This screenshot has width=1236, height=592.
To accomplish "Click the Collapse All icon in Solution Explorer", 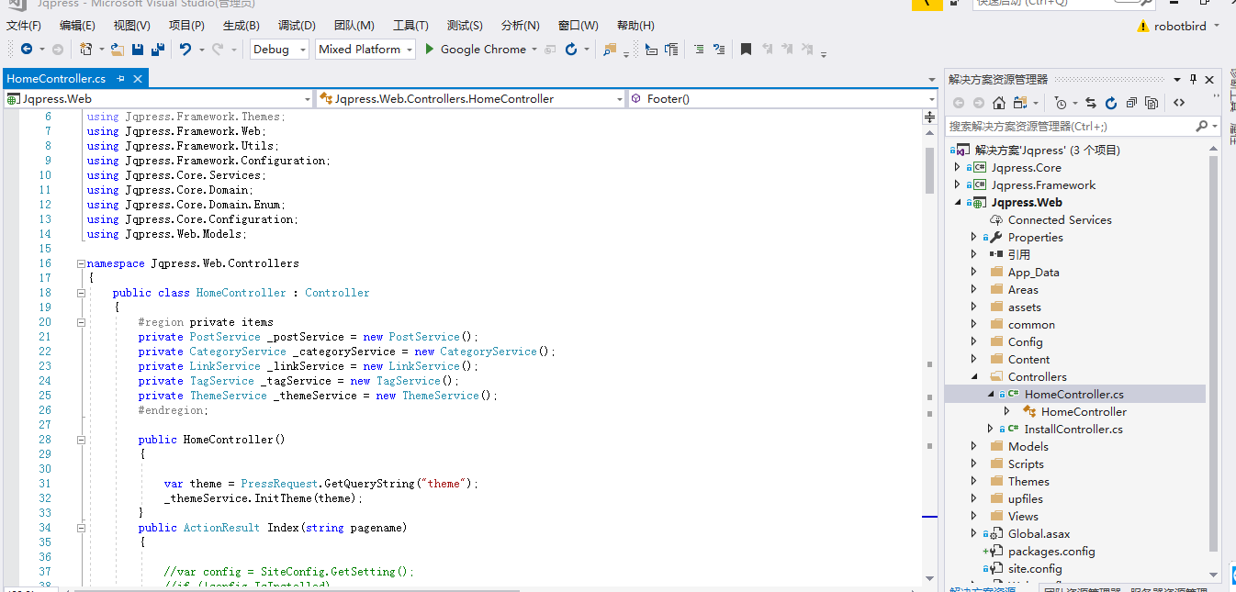I will 1131,103.
